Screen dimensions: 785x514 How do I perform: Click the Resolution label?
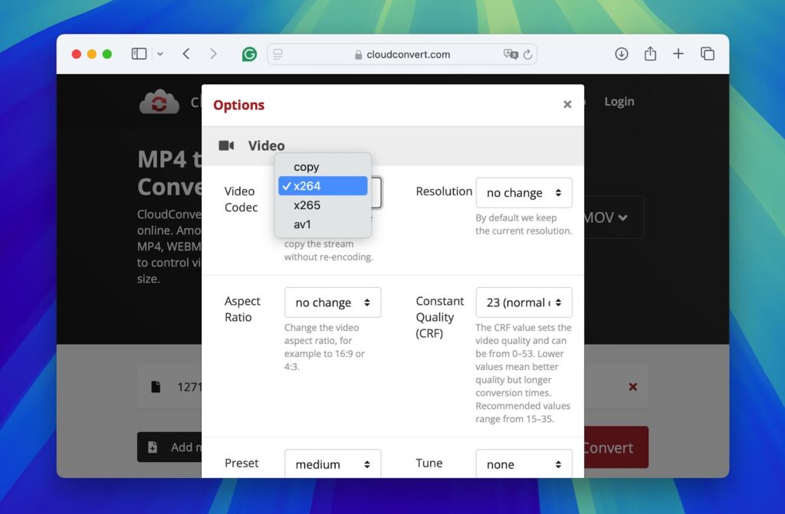coord(444,192)
